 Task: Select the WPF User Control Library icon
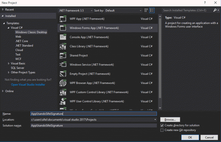pos(63,101)
